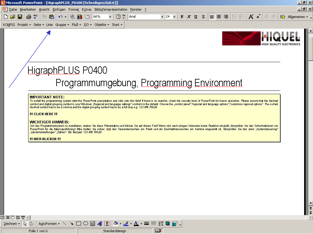
Task: Pick the line color brush swatch
Action: pos(126,224)
